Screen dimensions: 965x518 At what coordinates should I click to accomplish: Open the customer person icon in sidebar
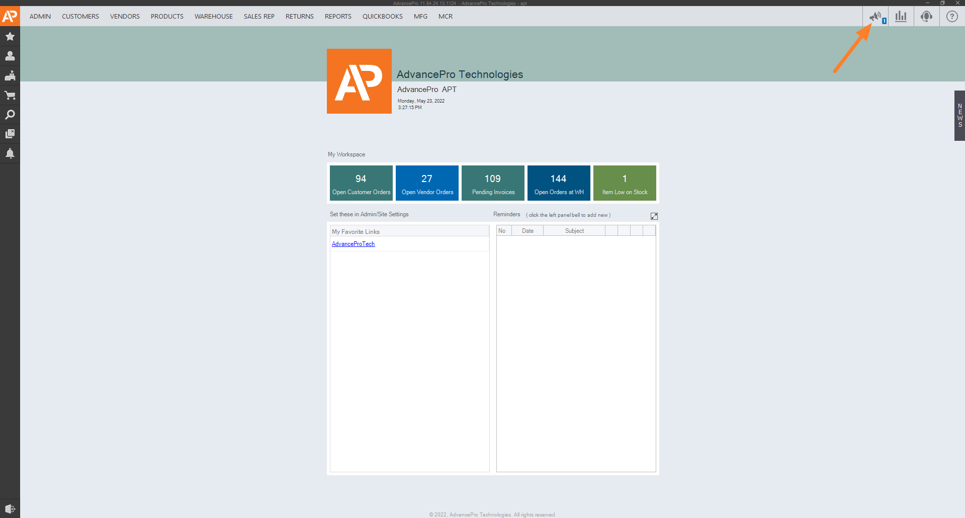tap(10, 56)
